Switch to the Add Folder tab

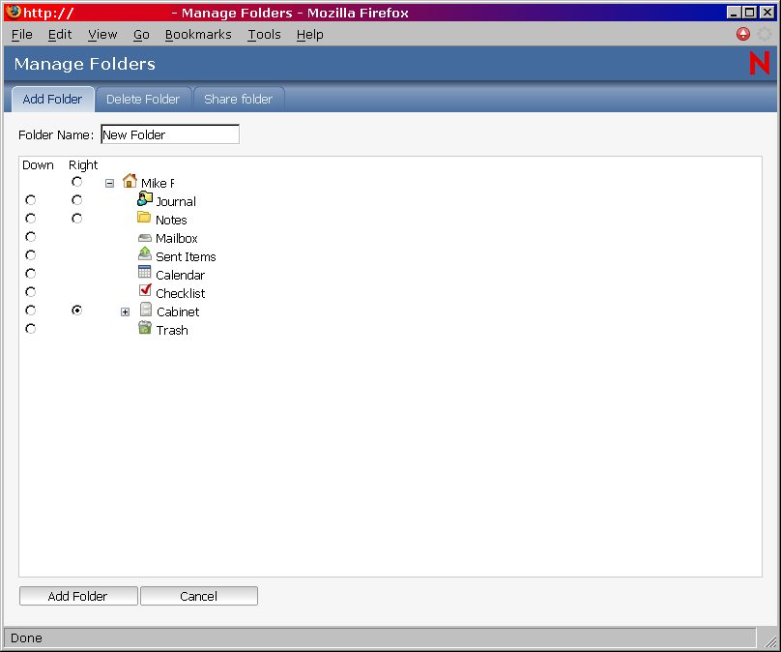[x=52, y=100]
